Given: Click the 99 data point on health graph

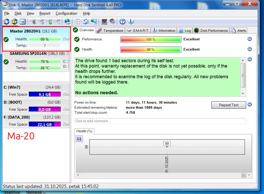Looking at the screenshot, I should [167, 147].
